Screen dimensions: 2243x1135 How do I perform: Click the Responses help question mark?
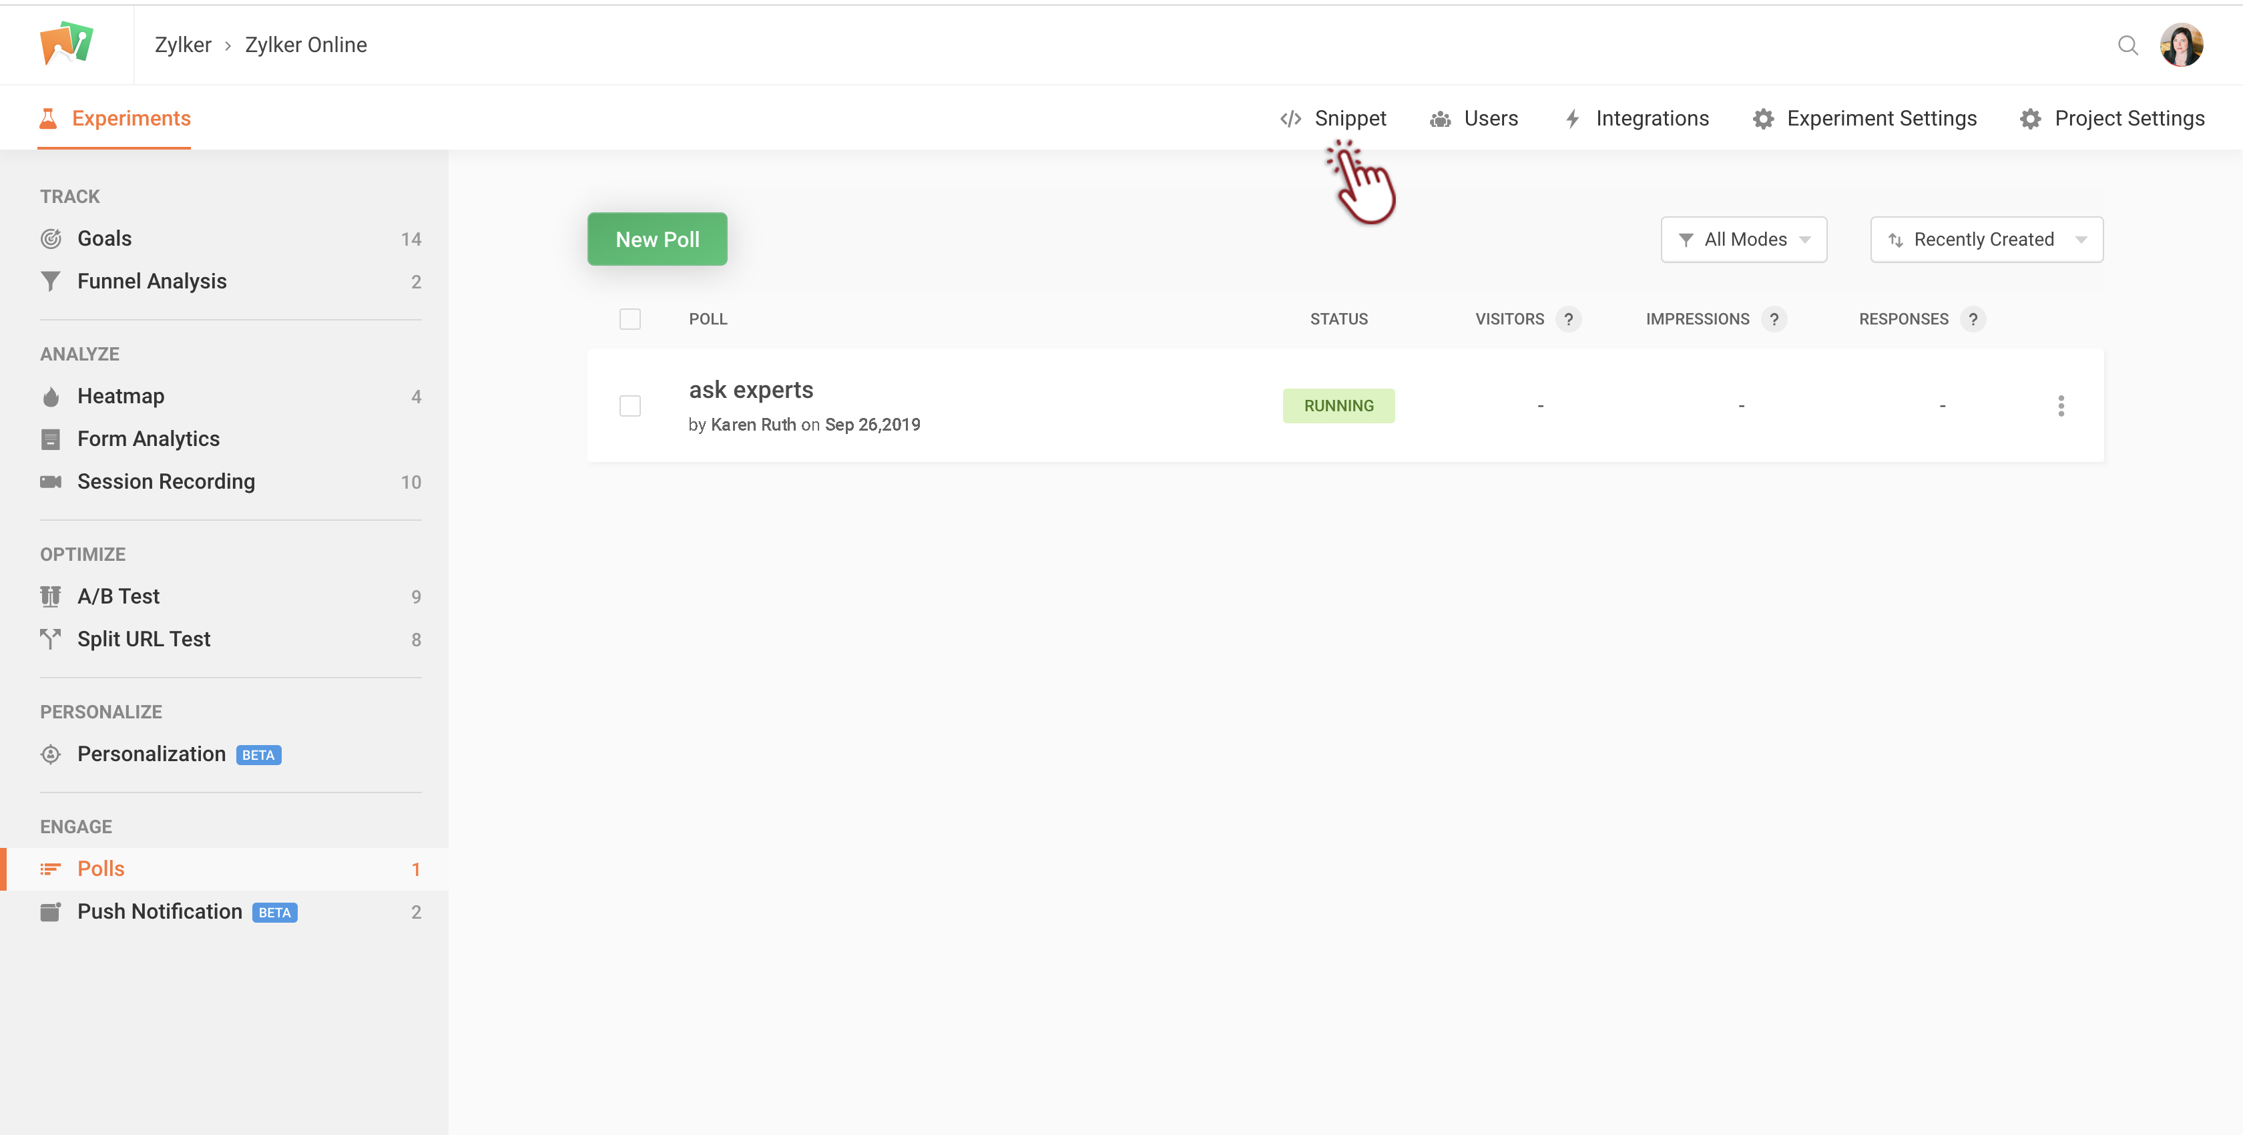click(x=1972, y=320)
